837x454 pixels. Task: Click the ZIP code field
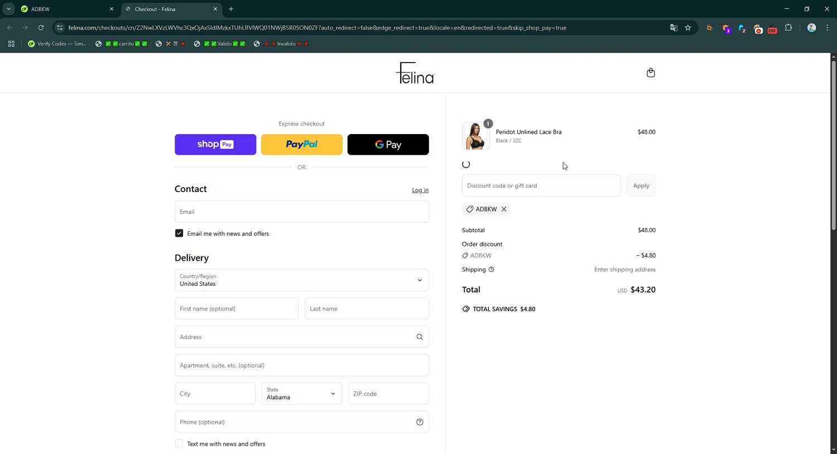point(388,394)
